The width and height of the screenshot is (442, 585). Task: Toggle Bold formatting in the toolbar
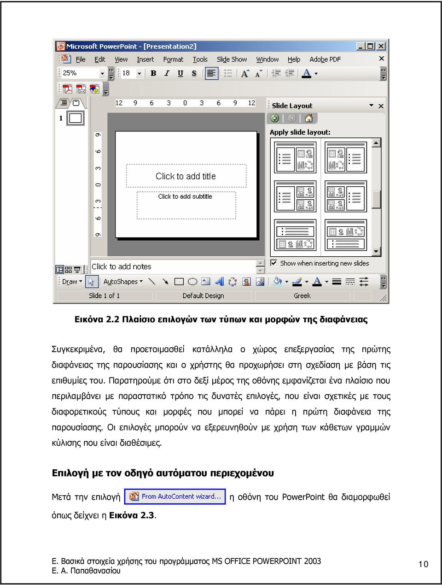point(153,73)
